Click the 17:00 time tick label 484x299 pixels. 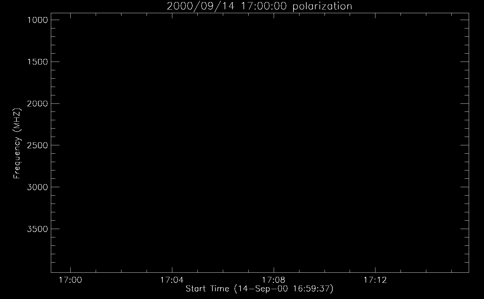pyautogui.click(x=70, y=280)
